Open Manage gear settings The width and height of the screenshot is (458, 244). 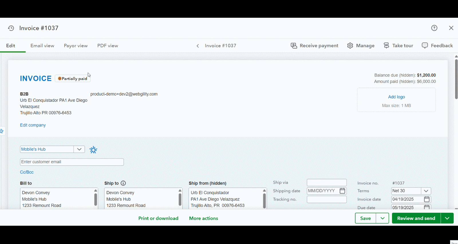point(350,46)
